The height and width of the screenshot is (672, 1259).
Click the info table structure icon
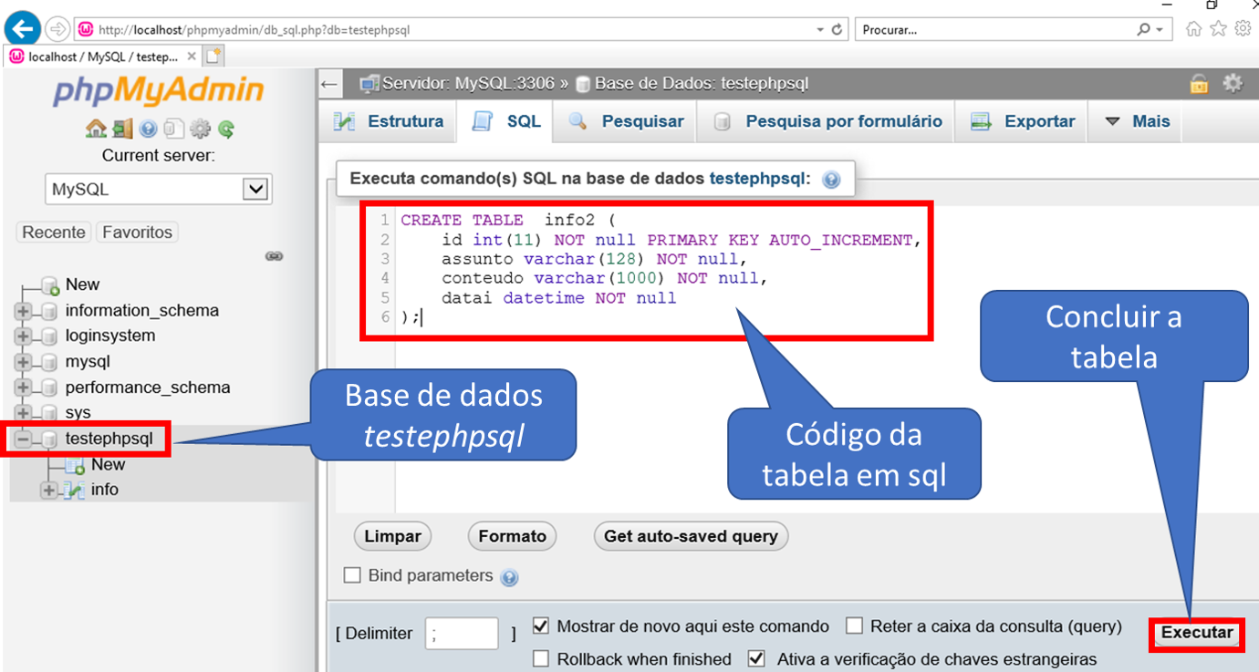coord(76,490)
